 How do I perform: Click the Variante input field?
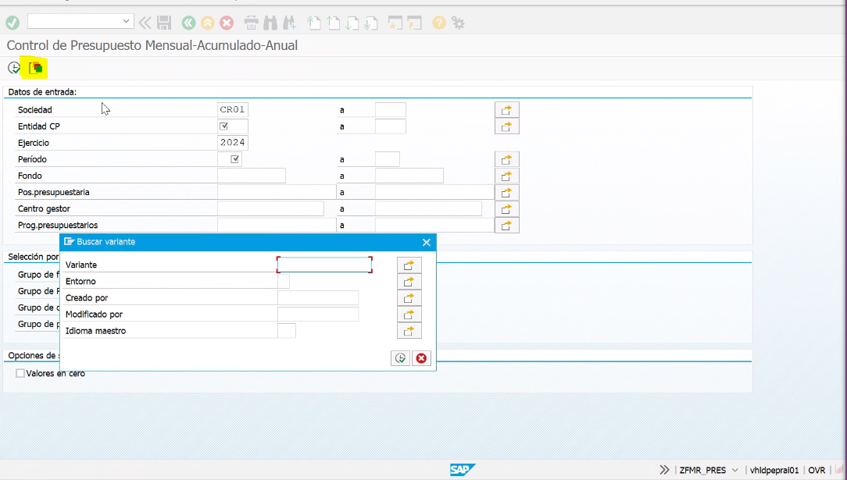point(324,265)
